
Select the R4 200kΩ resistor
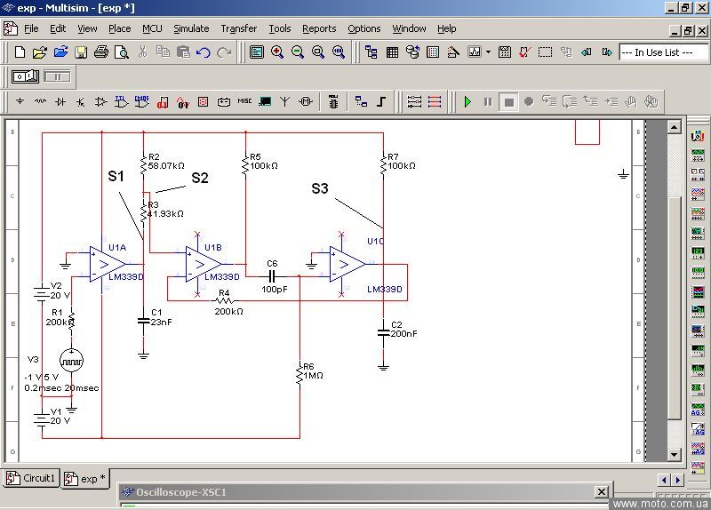click(225, 300)
